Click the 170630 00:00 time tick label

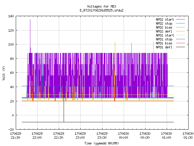(123, 136)
